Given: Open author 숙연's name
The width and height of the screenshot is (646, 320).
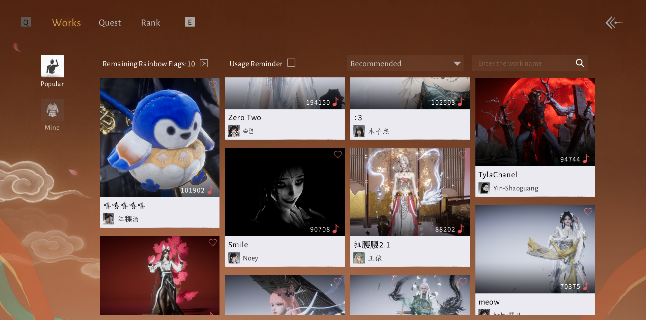Looking at the screenshot, I should pyautogui.click(x=248, y=131).
